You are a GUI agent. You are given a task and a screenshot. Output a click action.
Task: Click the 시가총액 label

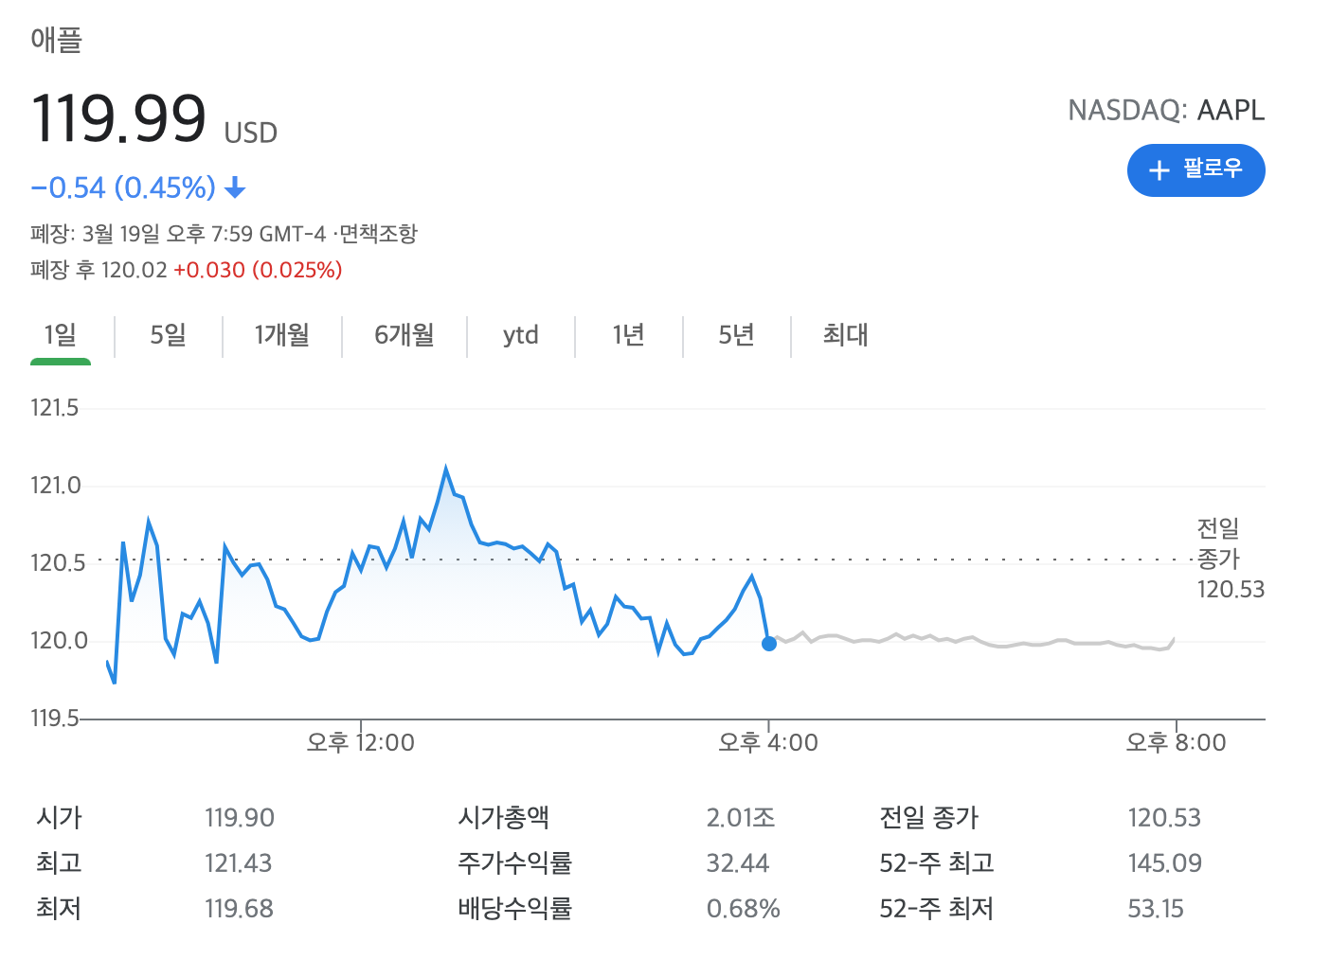tap(504, 818)
